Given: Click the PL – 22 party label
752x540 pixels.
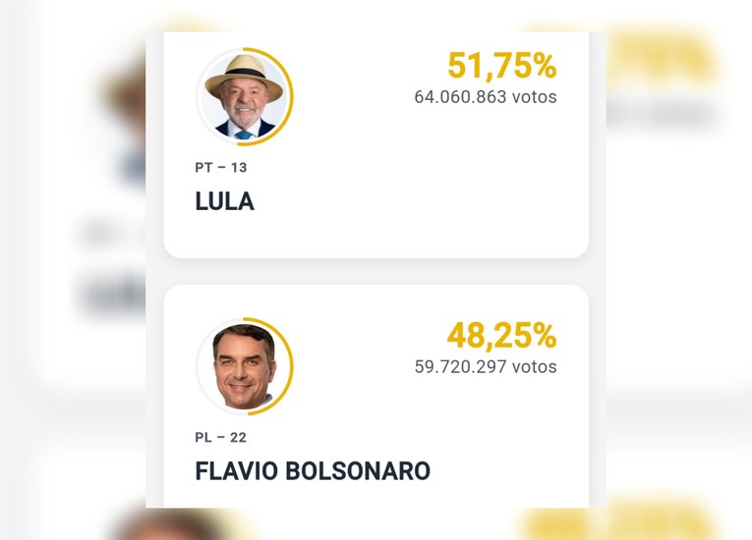Looking at the screenshot, I should [220, 438].
